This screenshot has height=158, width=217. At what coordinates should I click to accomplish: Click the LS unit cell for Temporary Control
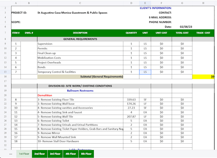(x=145, y=72)
